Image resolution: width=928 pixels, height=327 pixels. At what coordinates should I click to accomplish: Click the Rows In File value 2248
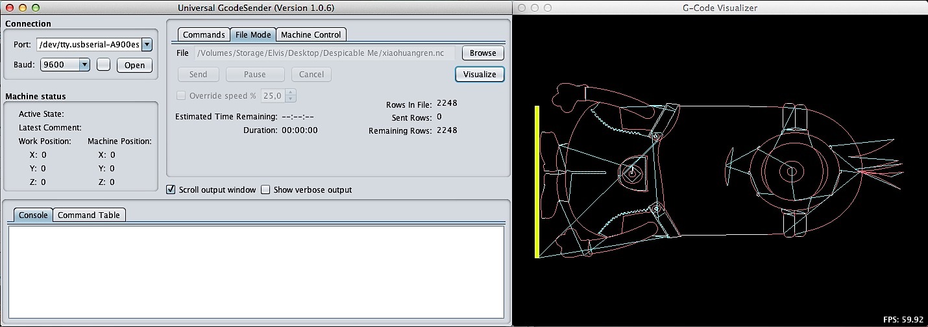click(x=447, y=103)
